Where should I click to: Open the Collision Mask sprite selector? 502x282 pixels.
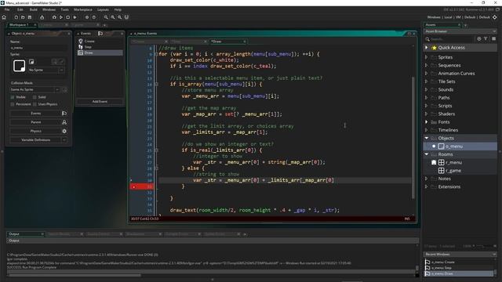(35, 90)
